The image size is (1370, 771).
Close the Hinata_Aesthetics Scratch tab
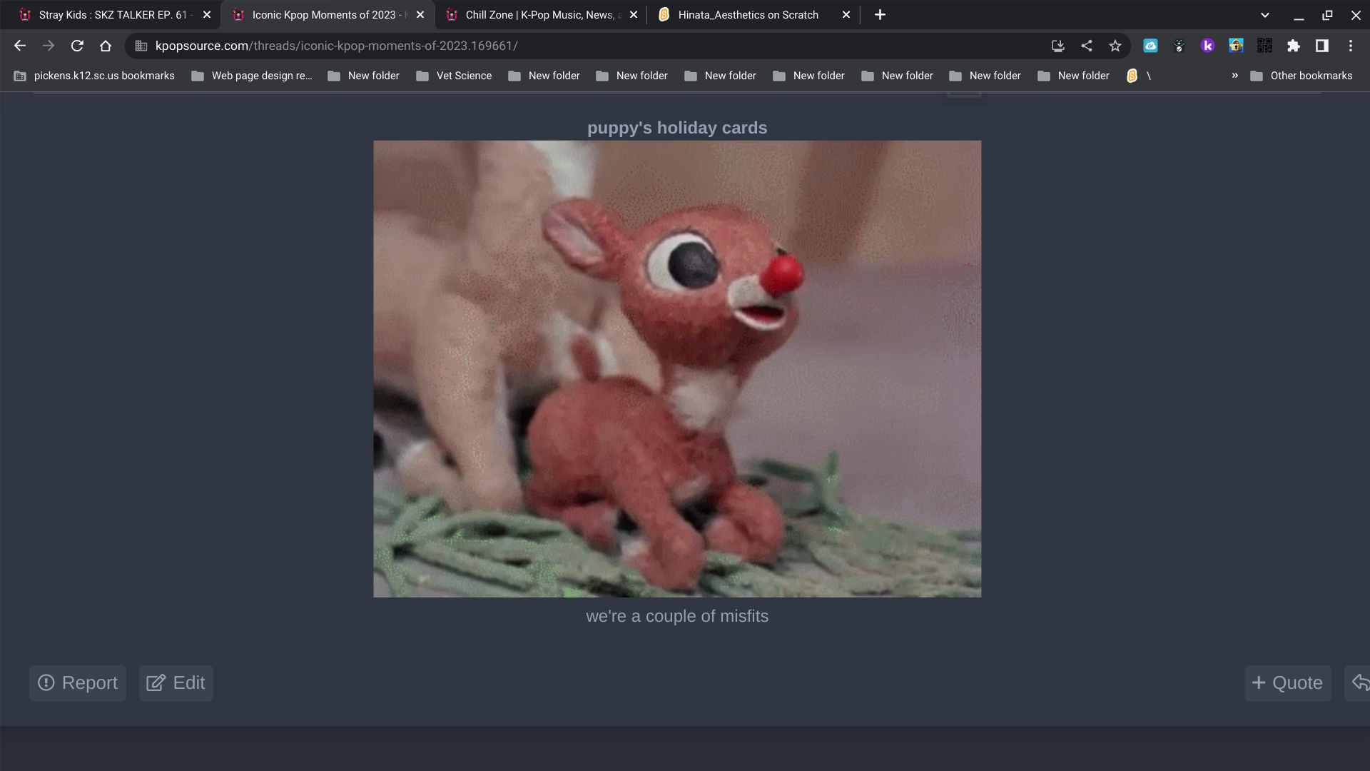(x=846, y=15)
